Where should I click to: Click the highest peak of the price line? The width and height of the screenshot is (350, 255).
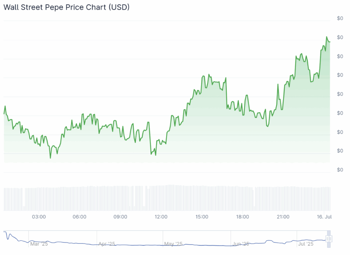tap(327, 37)
